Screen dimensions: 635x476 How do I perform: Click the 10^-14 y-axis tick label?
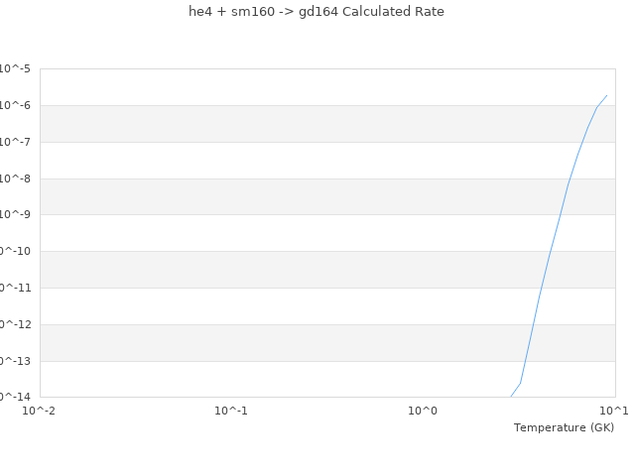coord(15,397)
